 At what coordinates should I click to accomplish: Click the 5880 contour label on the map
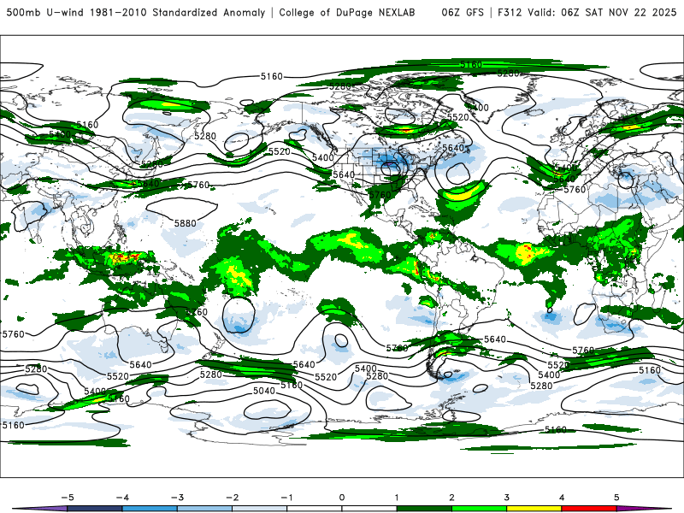(185, 223)
